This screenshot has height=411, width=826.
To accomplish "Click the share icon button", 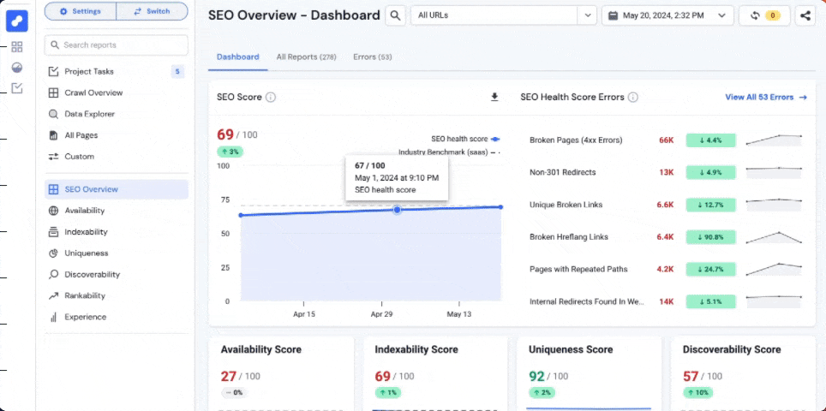I will tap(805, 15).
